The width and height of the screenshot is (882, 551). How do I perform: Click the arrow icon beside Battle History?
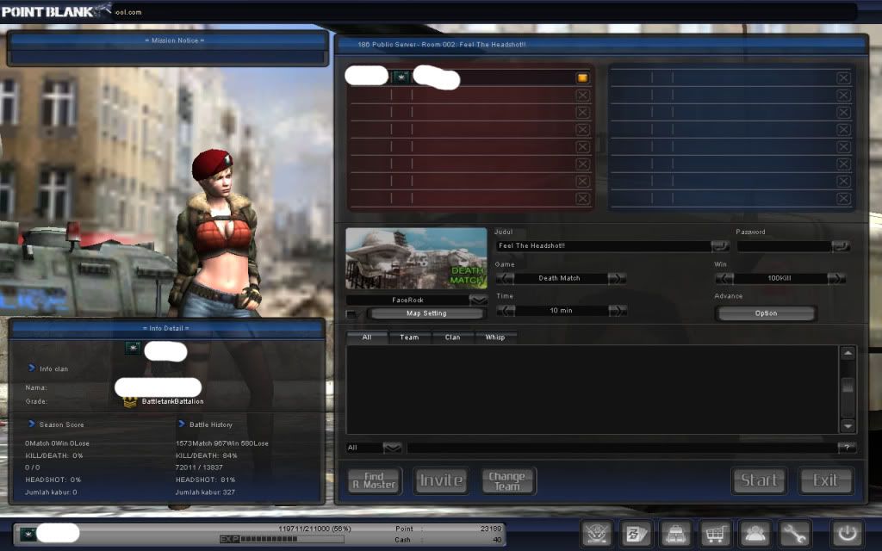[182, 424]
